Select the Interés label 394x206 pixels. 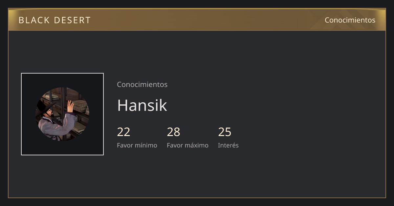(x=228, y=145)
